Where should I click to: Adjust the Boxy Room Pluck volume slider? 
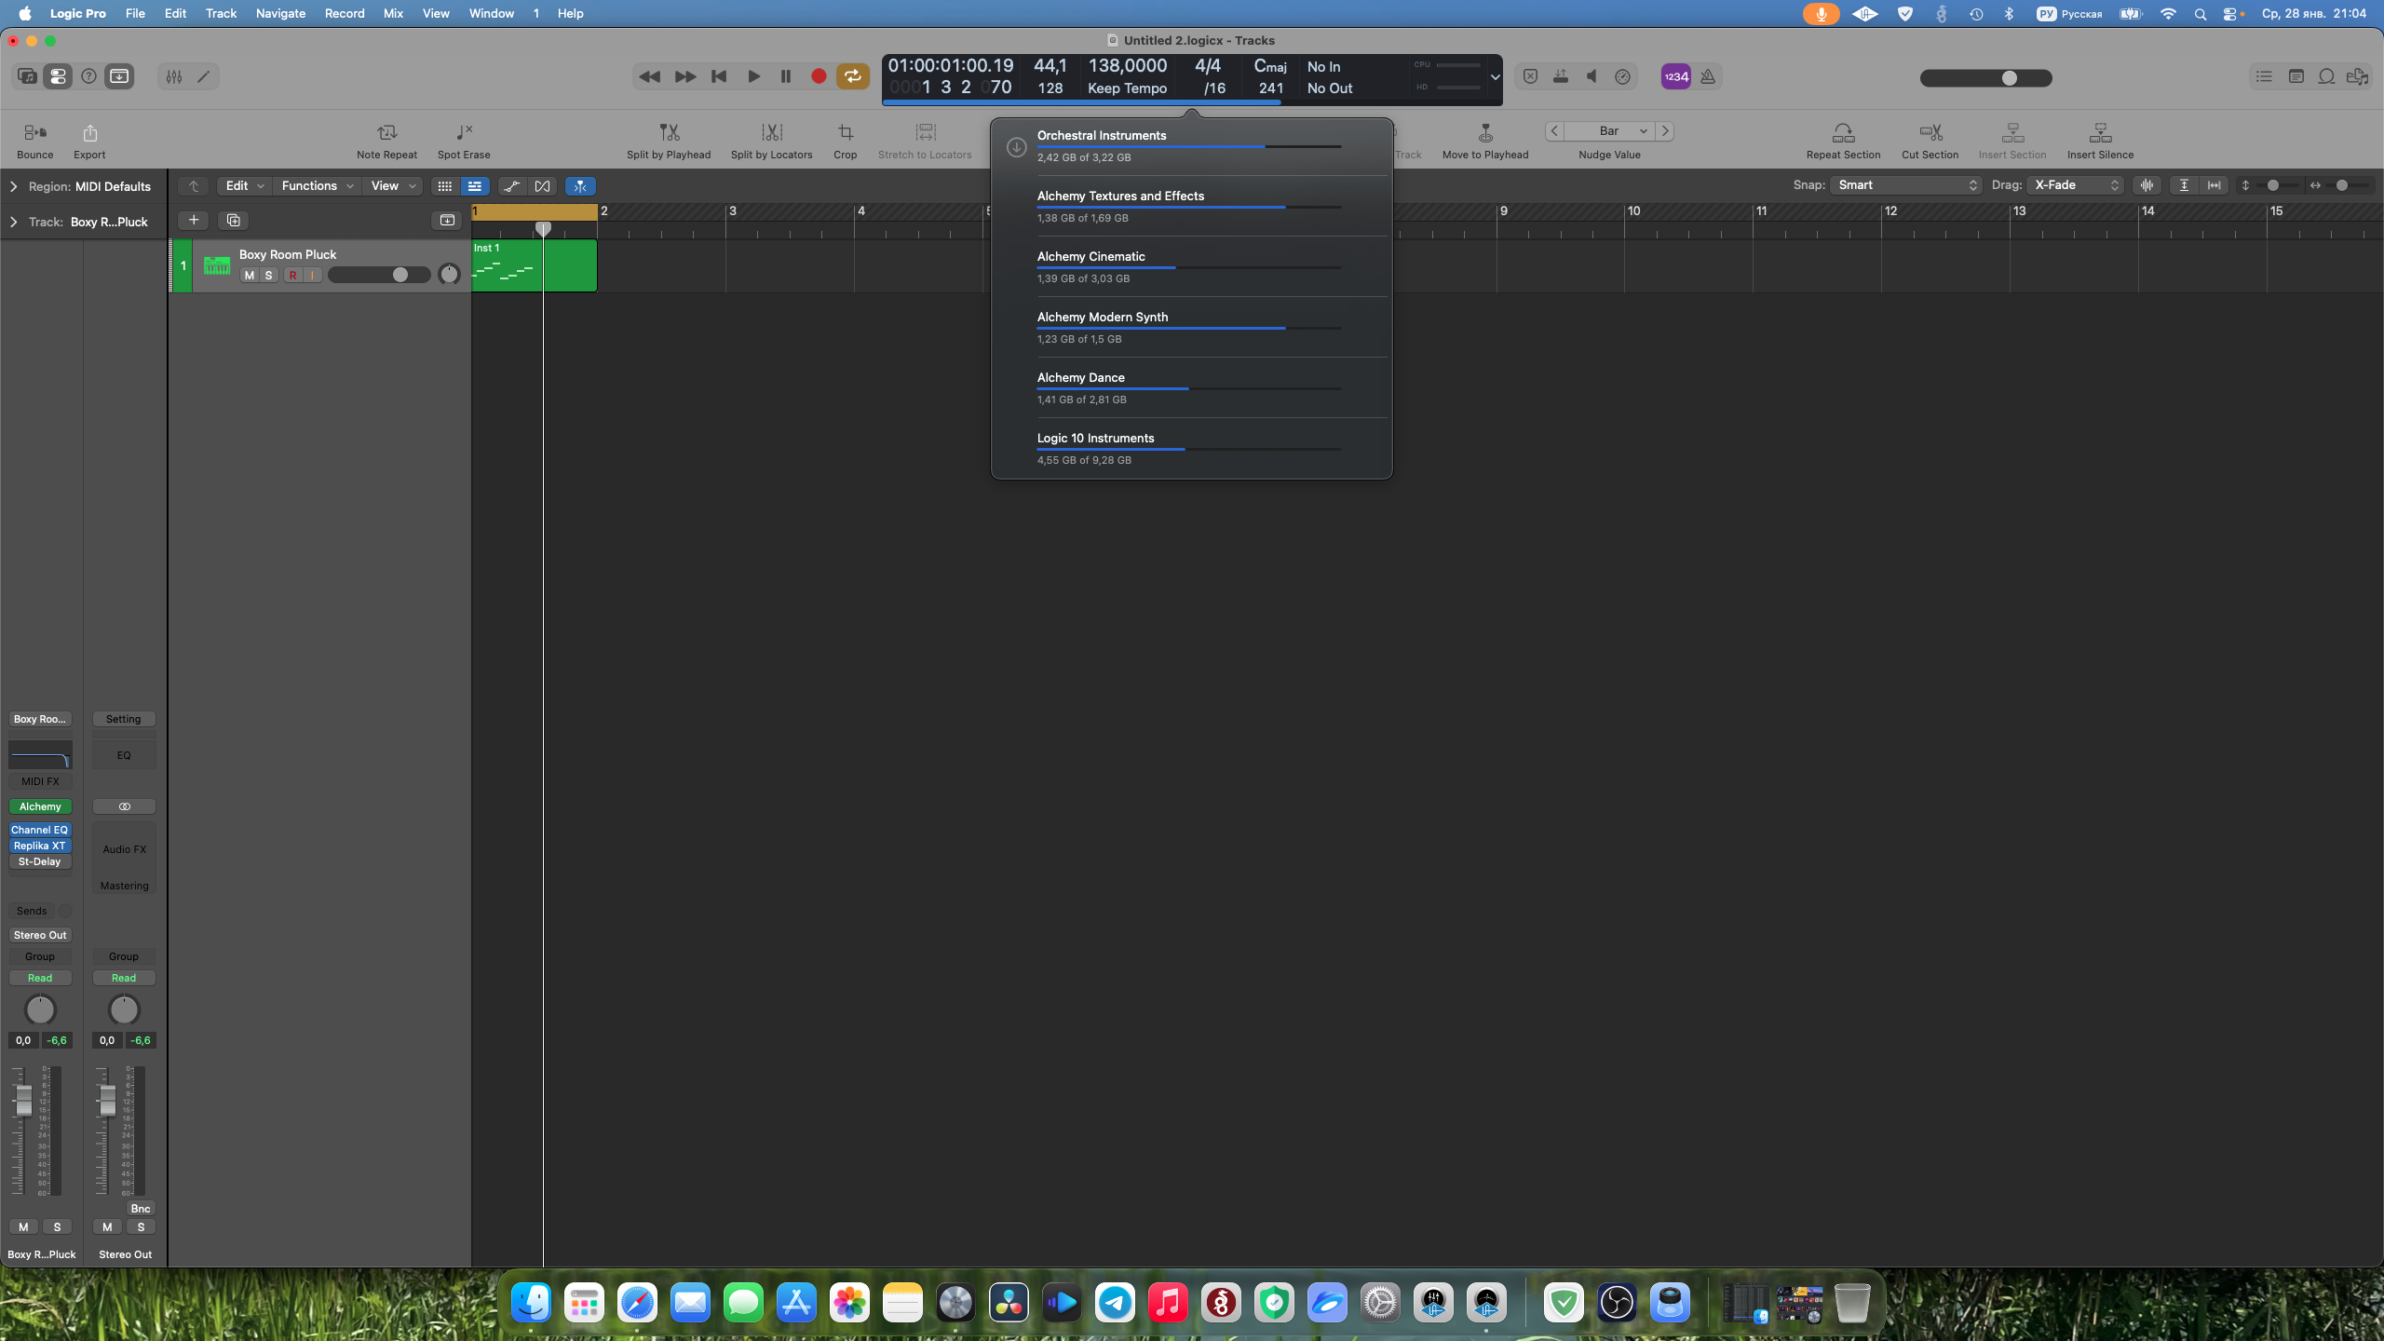pyautogui.click(x=400, y=275)
